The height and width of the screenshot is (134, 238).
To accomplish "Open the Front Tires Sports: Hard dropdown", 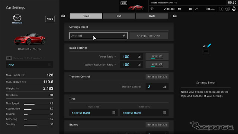I will [93, 113].
